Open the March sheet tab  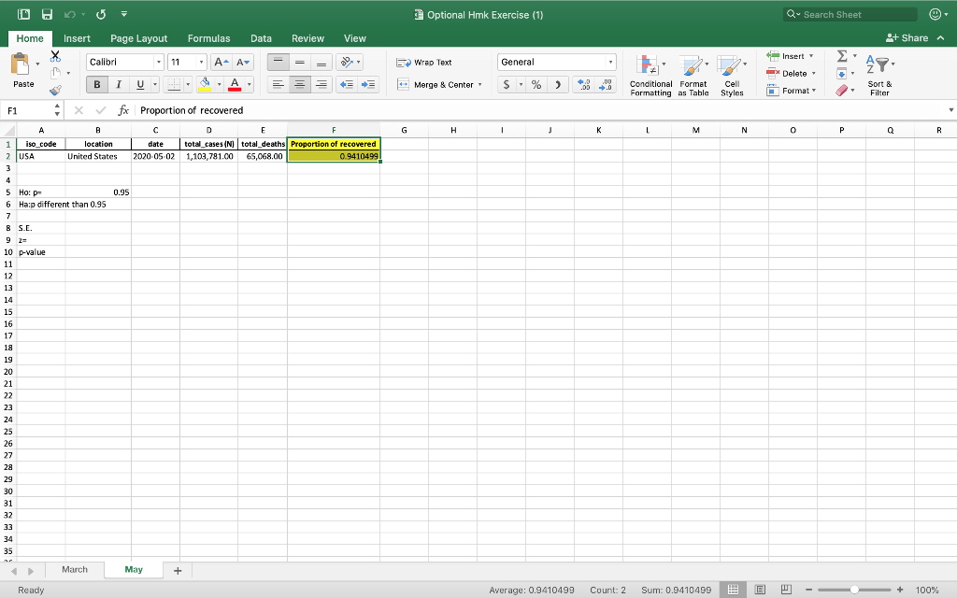pos(75,568)
